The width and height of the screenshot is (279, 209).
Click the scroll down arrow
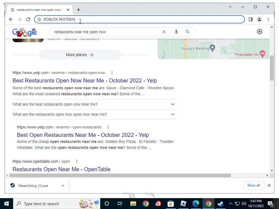pyautogui.click(x=272, y=171)
